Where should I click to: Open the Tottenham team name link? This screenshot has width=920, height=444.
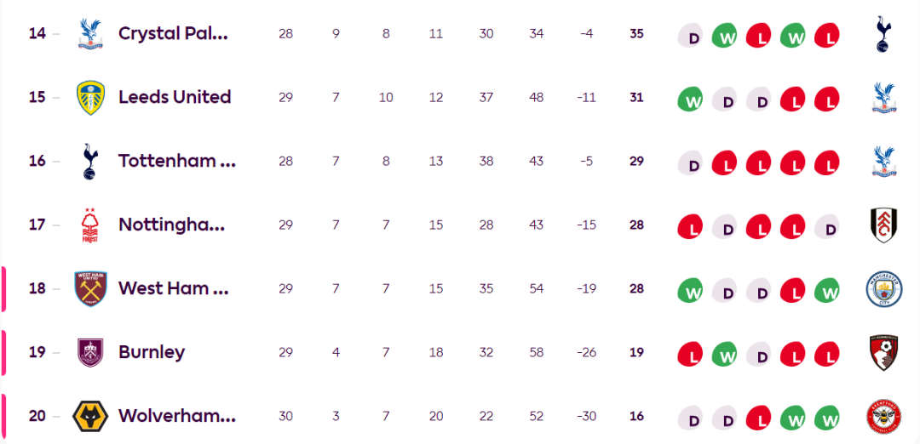(x=176, y=161)
